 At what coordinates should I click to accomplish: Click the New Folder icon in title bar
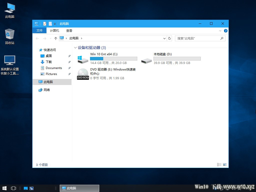click(50, 24)
